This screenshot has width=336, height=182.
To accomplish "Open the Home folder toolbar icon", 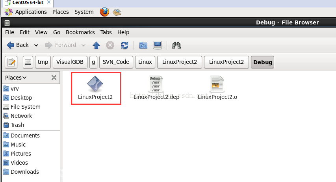I will [x=143, y=45].
